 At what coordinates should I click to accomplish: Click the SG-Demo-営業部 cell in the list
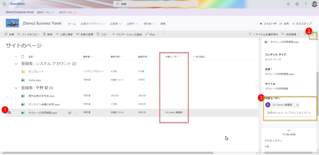174,112
